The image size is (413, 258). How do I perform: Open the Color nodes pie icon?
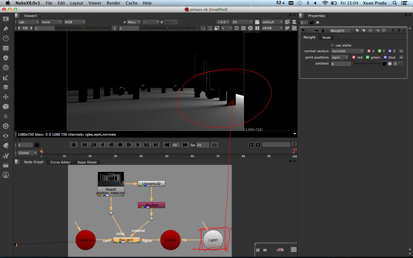(5, 58)
